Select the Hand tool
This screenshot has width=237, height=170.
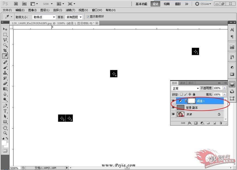[x=5, y=128]
